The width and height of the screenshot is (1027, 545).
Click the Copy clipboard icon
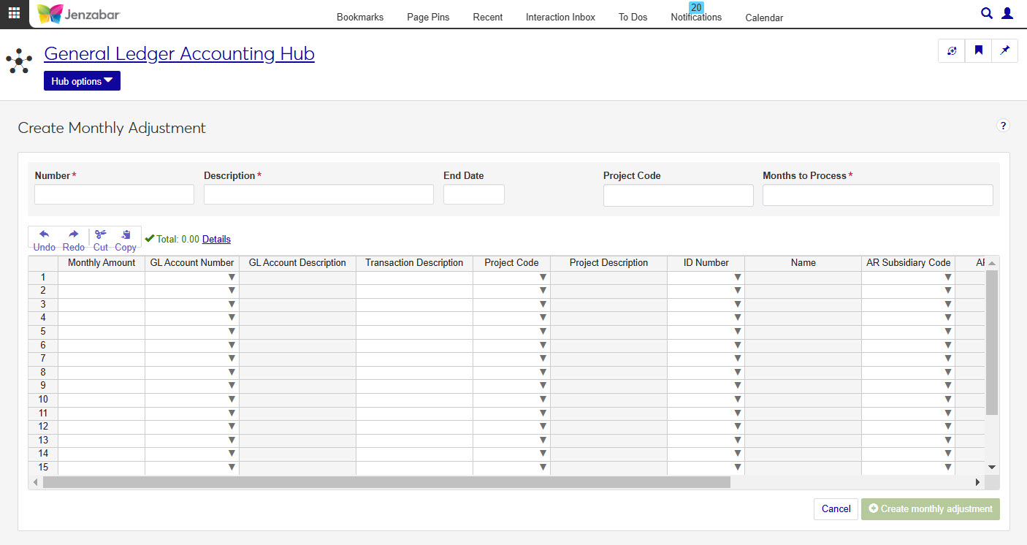pos(126,235)
